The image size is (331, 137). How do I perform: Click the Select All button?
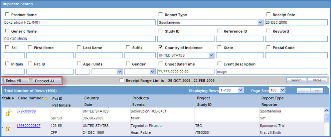pyautogui.click(x=16, y=80)
